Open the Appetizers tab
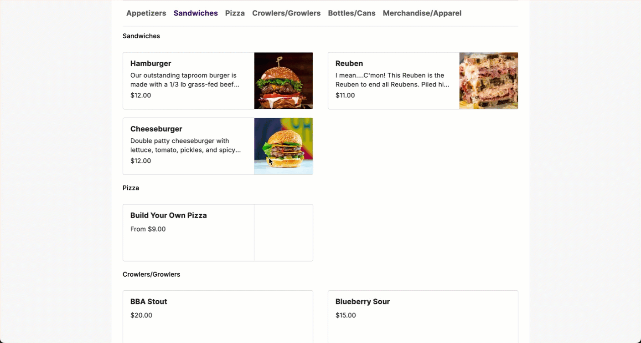 pyautogui.click(x=146, y=13)
